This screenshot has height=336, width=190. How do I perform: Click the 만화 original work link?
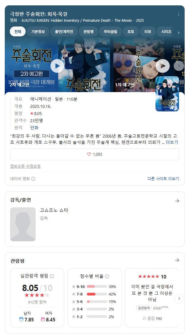(34, 128)
